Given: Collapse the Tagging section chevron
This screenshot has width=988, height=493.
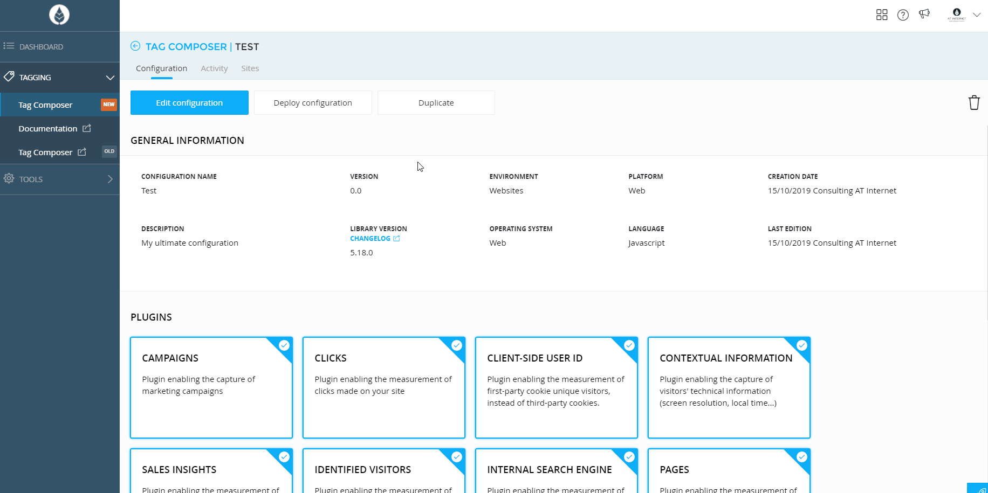Looking at the screenshot, I should coord(110,78).
